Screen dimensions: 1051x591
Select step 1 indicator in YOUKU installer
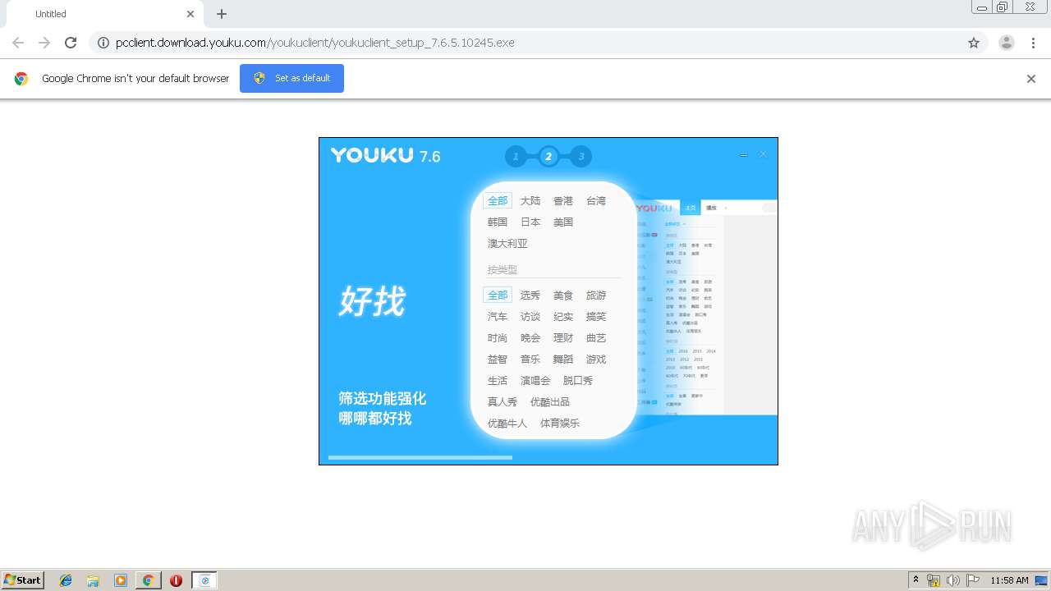tap(516, 156)
